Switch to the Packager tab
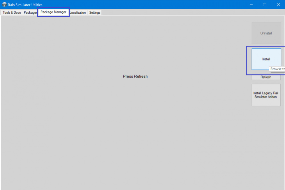Screen dimensions: 285x190 (30, 13)
